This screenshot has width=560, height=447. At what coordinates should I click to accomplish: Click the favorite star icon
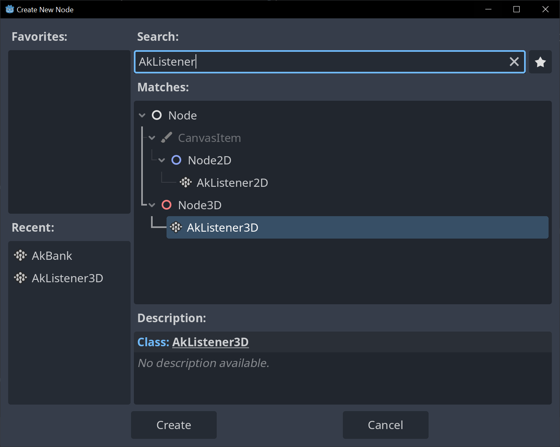(540, 62)
